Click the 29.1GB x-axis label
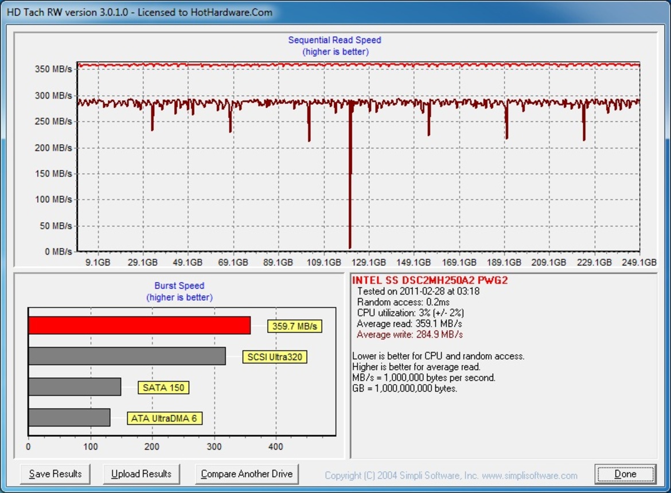 click(x=142, y=262)
